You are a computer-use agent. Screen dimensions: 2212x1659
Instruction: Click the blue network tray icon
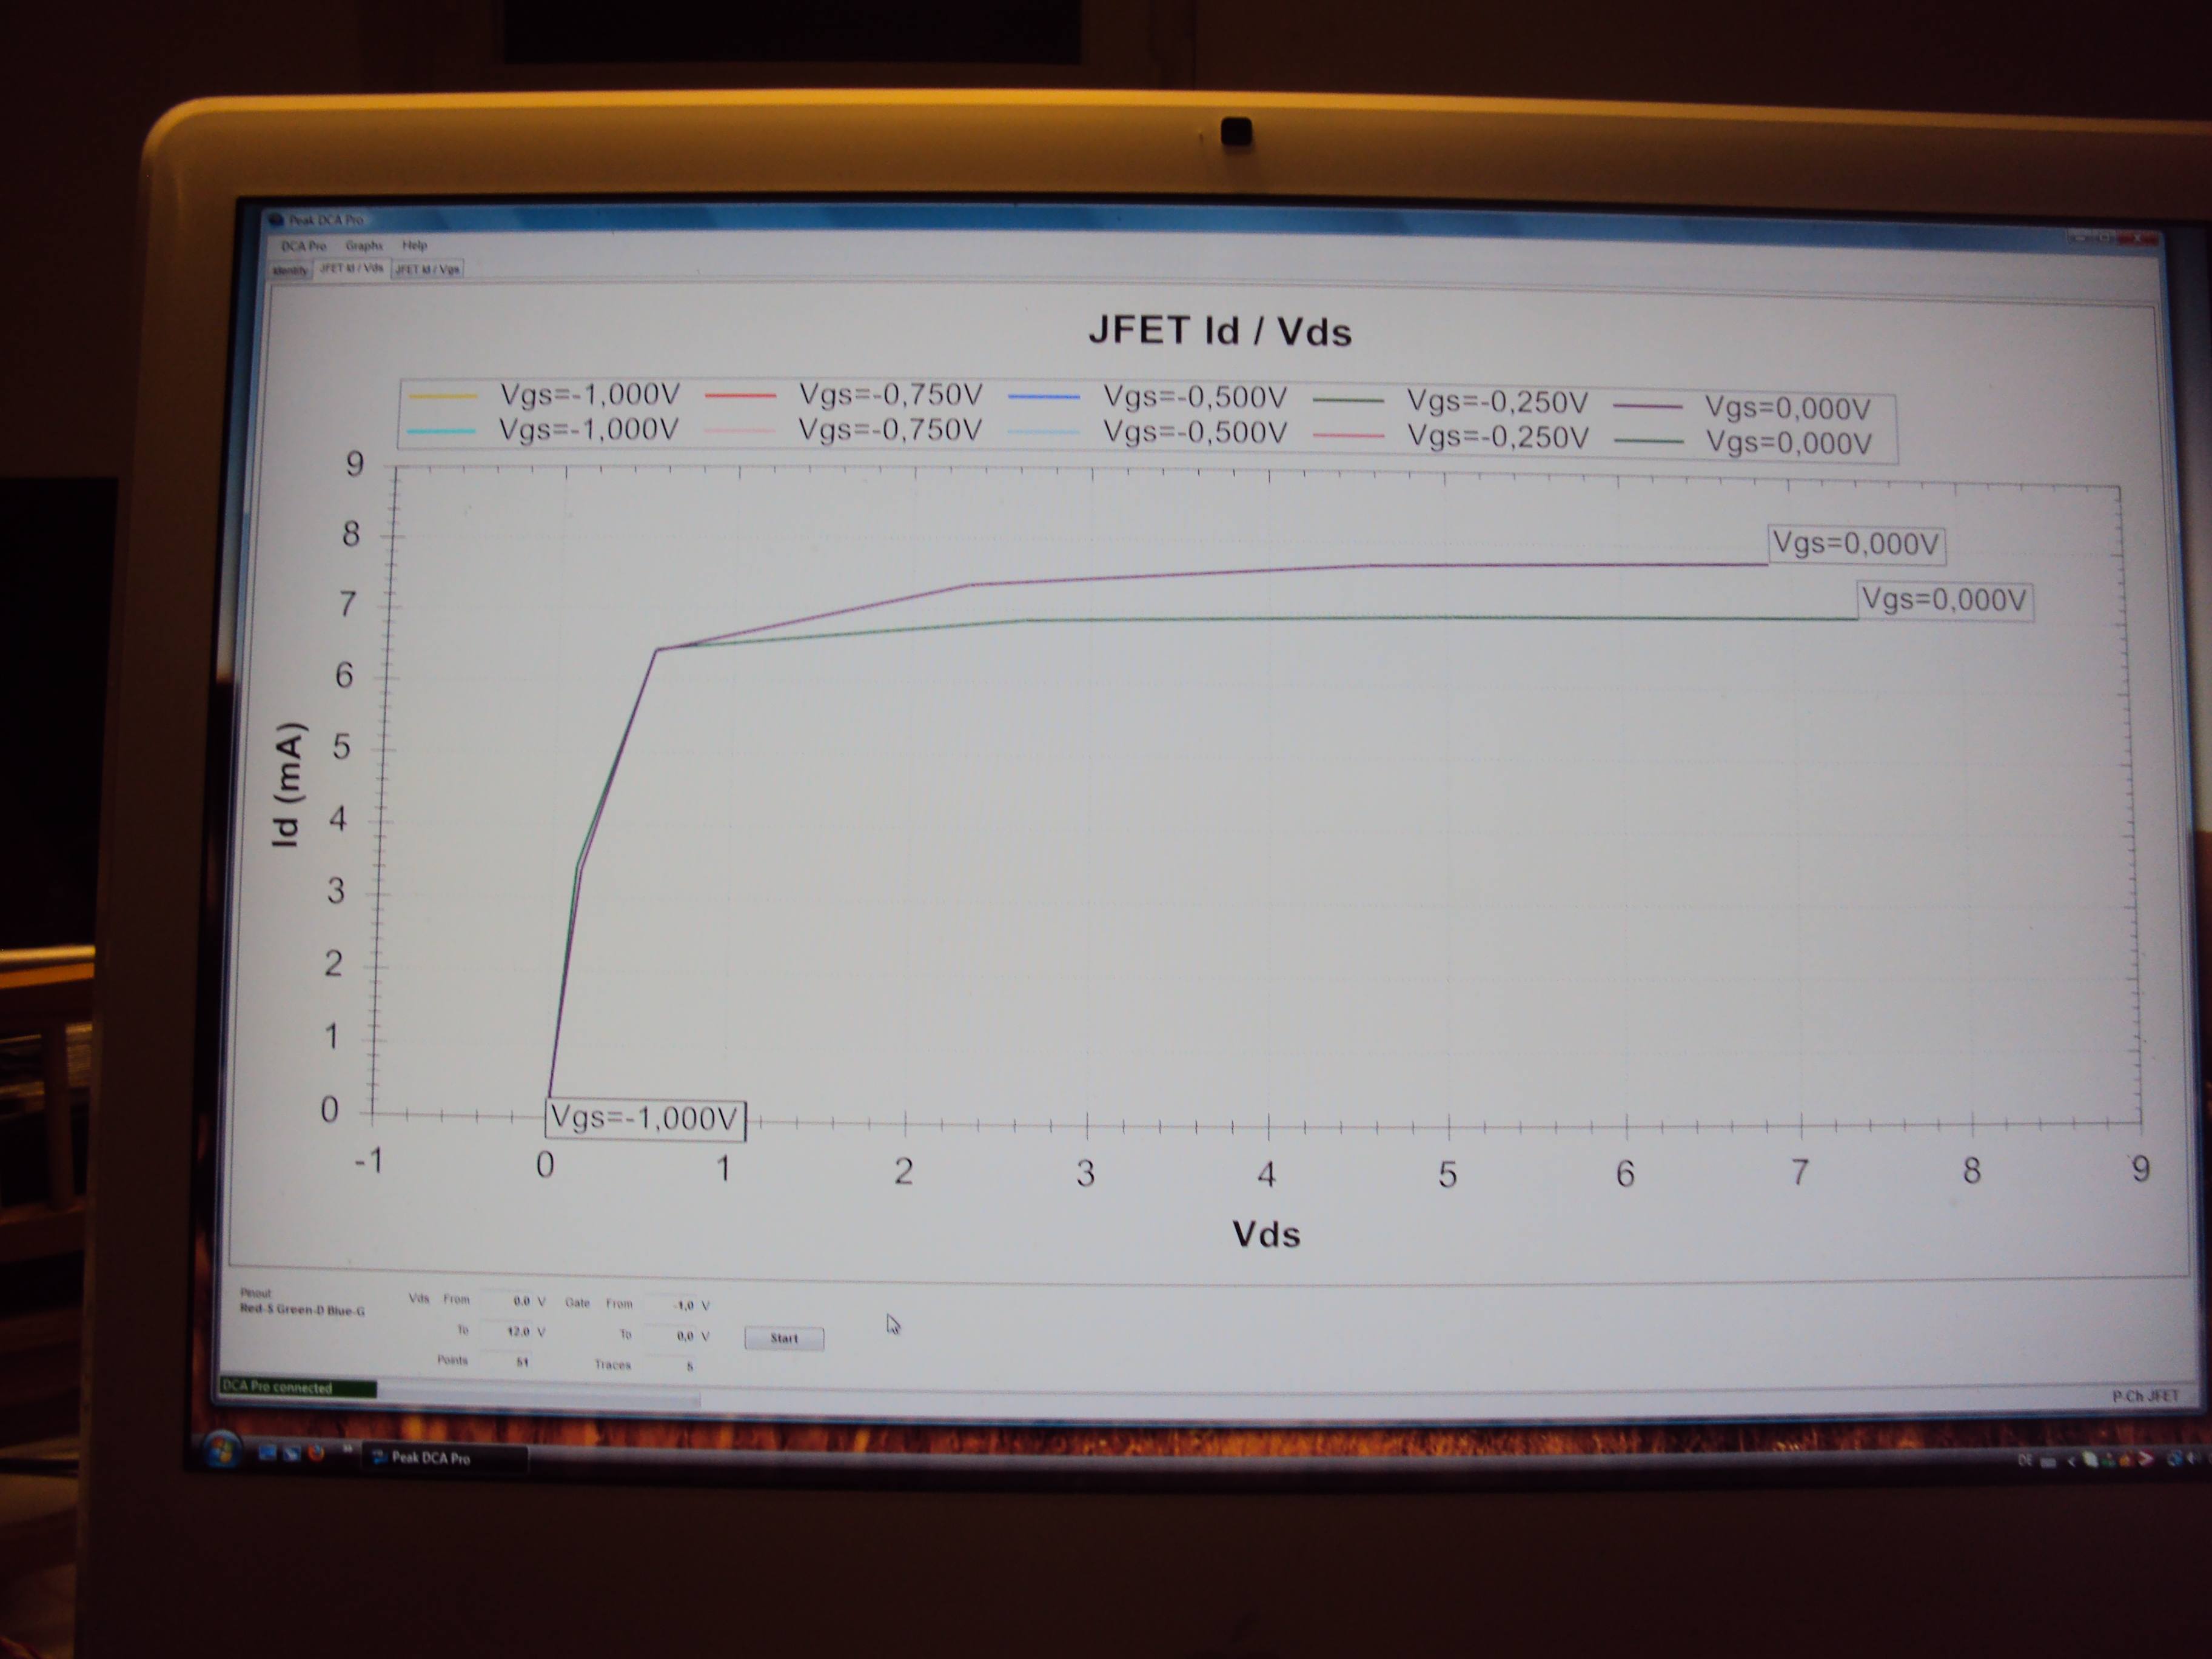(2175, 1459)
